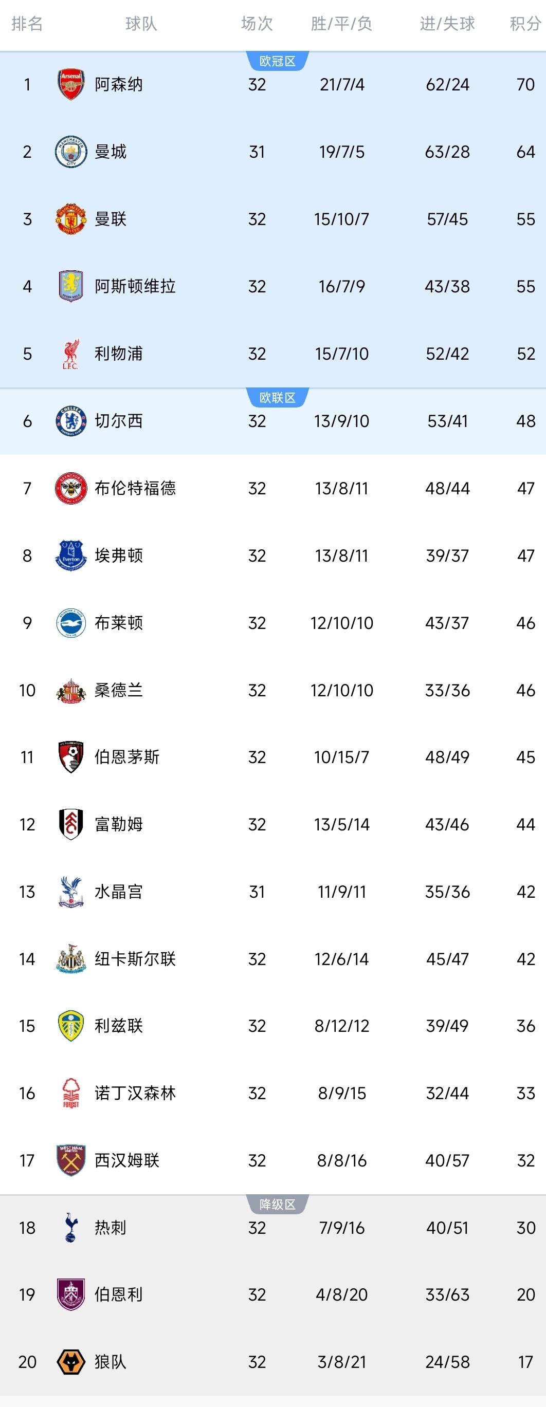Tap the Arsenal club crest
The height and width of the screenshot is (1407, 546).
coord(71,85)
